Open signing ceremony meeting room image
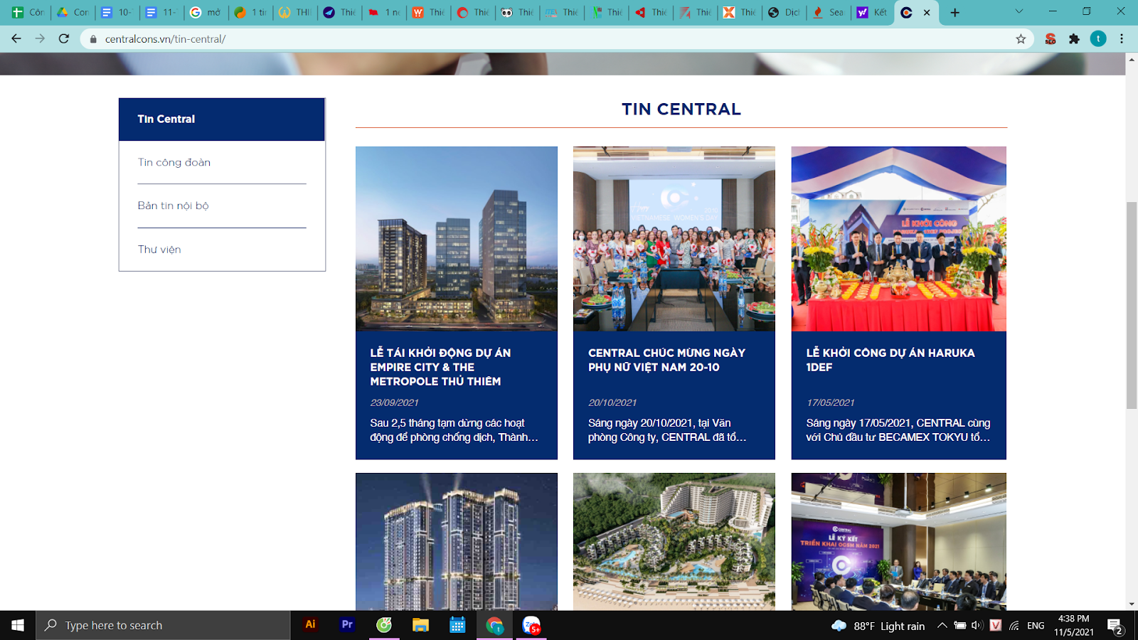The image size is (1138, 640). point(899,542)
